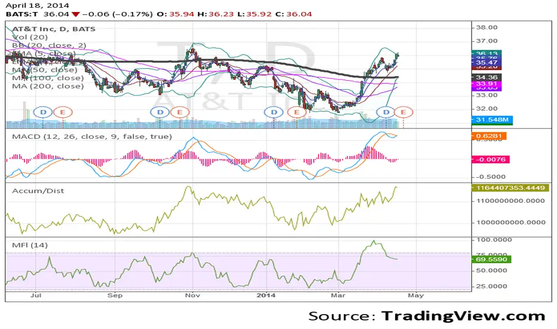The image size is (557, 329).
Task: Select the Accum/Dist pane label
Action: point(38,191)
